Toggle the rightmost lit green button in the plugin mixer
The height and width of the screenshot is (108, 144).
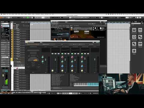click(82, 54)
